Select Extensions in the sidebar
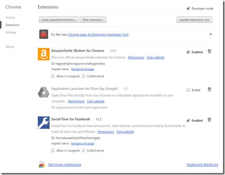This screenshot has height=175, width=225. tap(13, 25)
